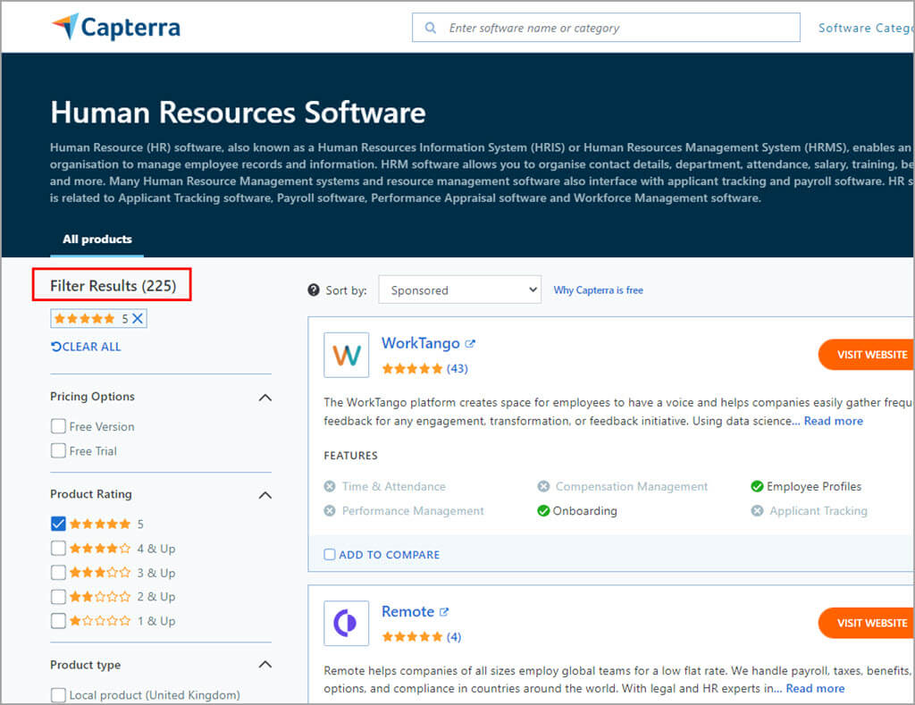Viewport: 915px width, 705px height.
Task: Click the software search input field
Action: point(617,28)
